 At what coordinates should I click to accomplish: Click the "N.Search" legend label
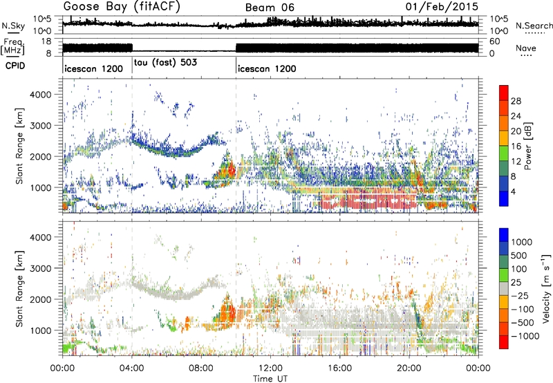click(534, 26)
